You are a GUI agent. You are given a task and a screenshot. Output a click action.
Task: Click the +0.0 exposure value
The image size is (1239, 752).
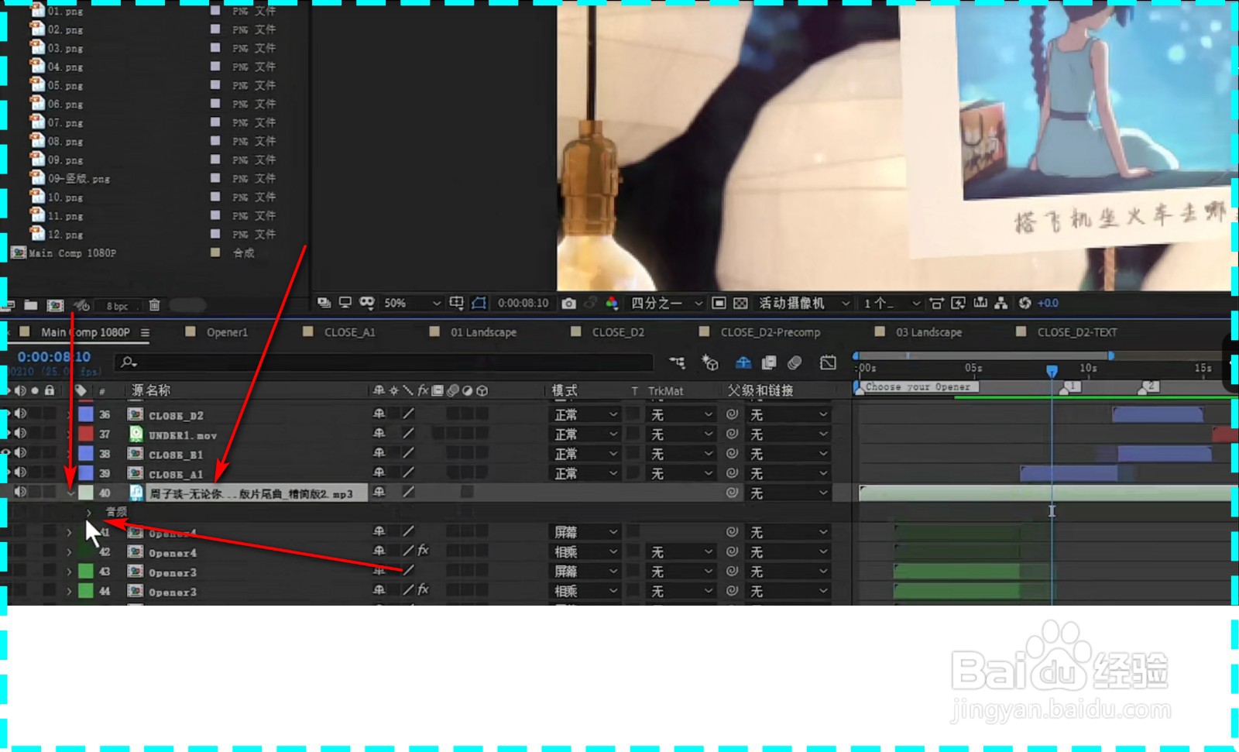(1048, 303)
